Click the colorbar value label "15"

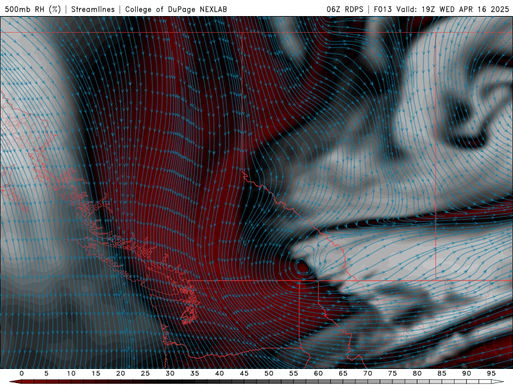tap(96, 373)
